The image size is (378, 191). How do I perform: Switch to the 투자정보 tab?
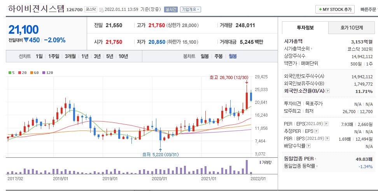tap(305, 28)
